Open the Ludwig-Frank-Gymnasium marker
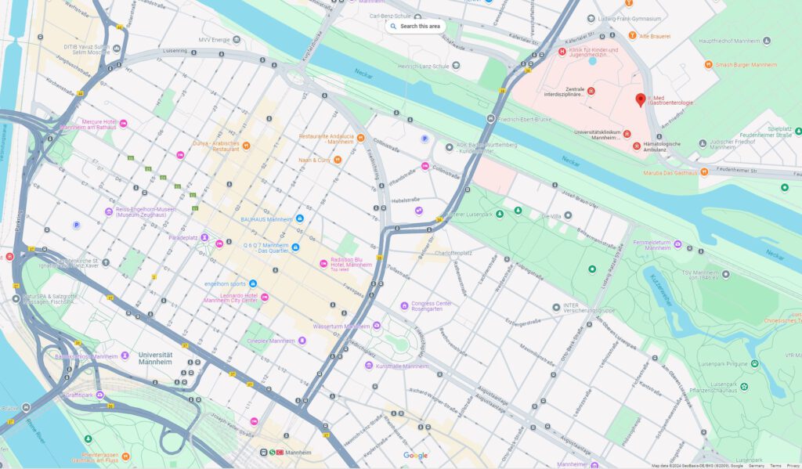The height and width of the screenshot is (469, 802). 591,19
